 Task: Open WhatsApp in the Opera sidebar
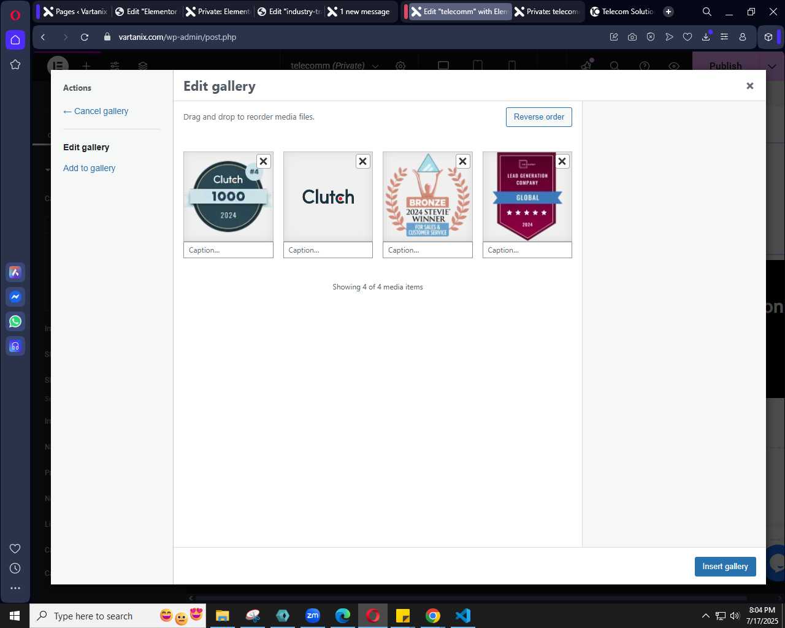15,321
